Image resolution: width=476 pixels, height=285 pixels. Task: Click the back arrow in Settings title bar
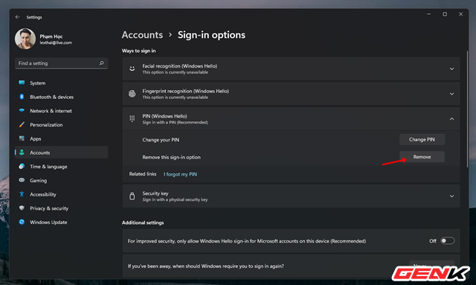coord(17,17)
